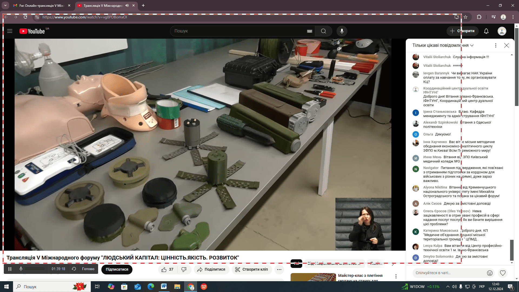Open the taskbar volume speaker control
This screenshot has width=519, height=292.
454,287
